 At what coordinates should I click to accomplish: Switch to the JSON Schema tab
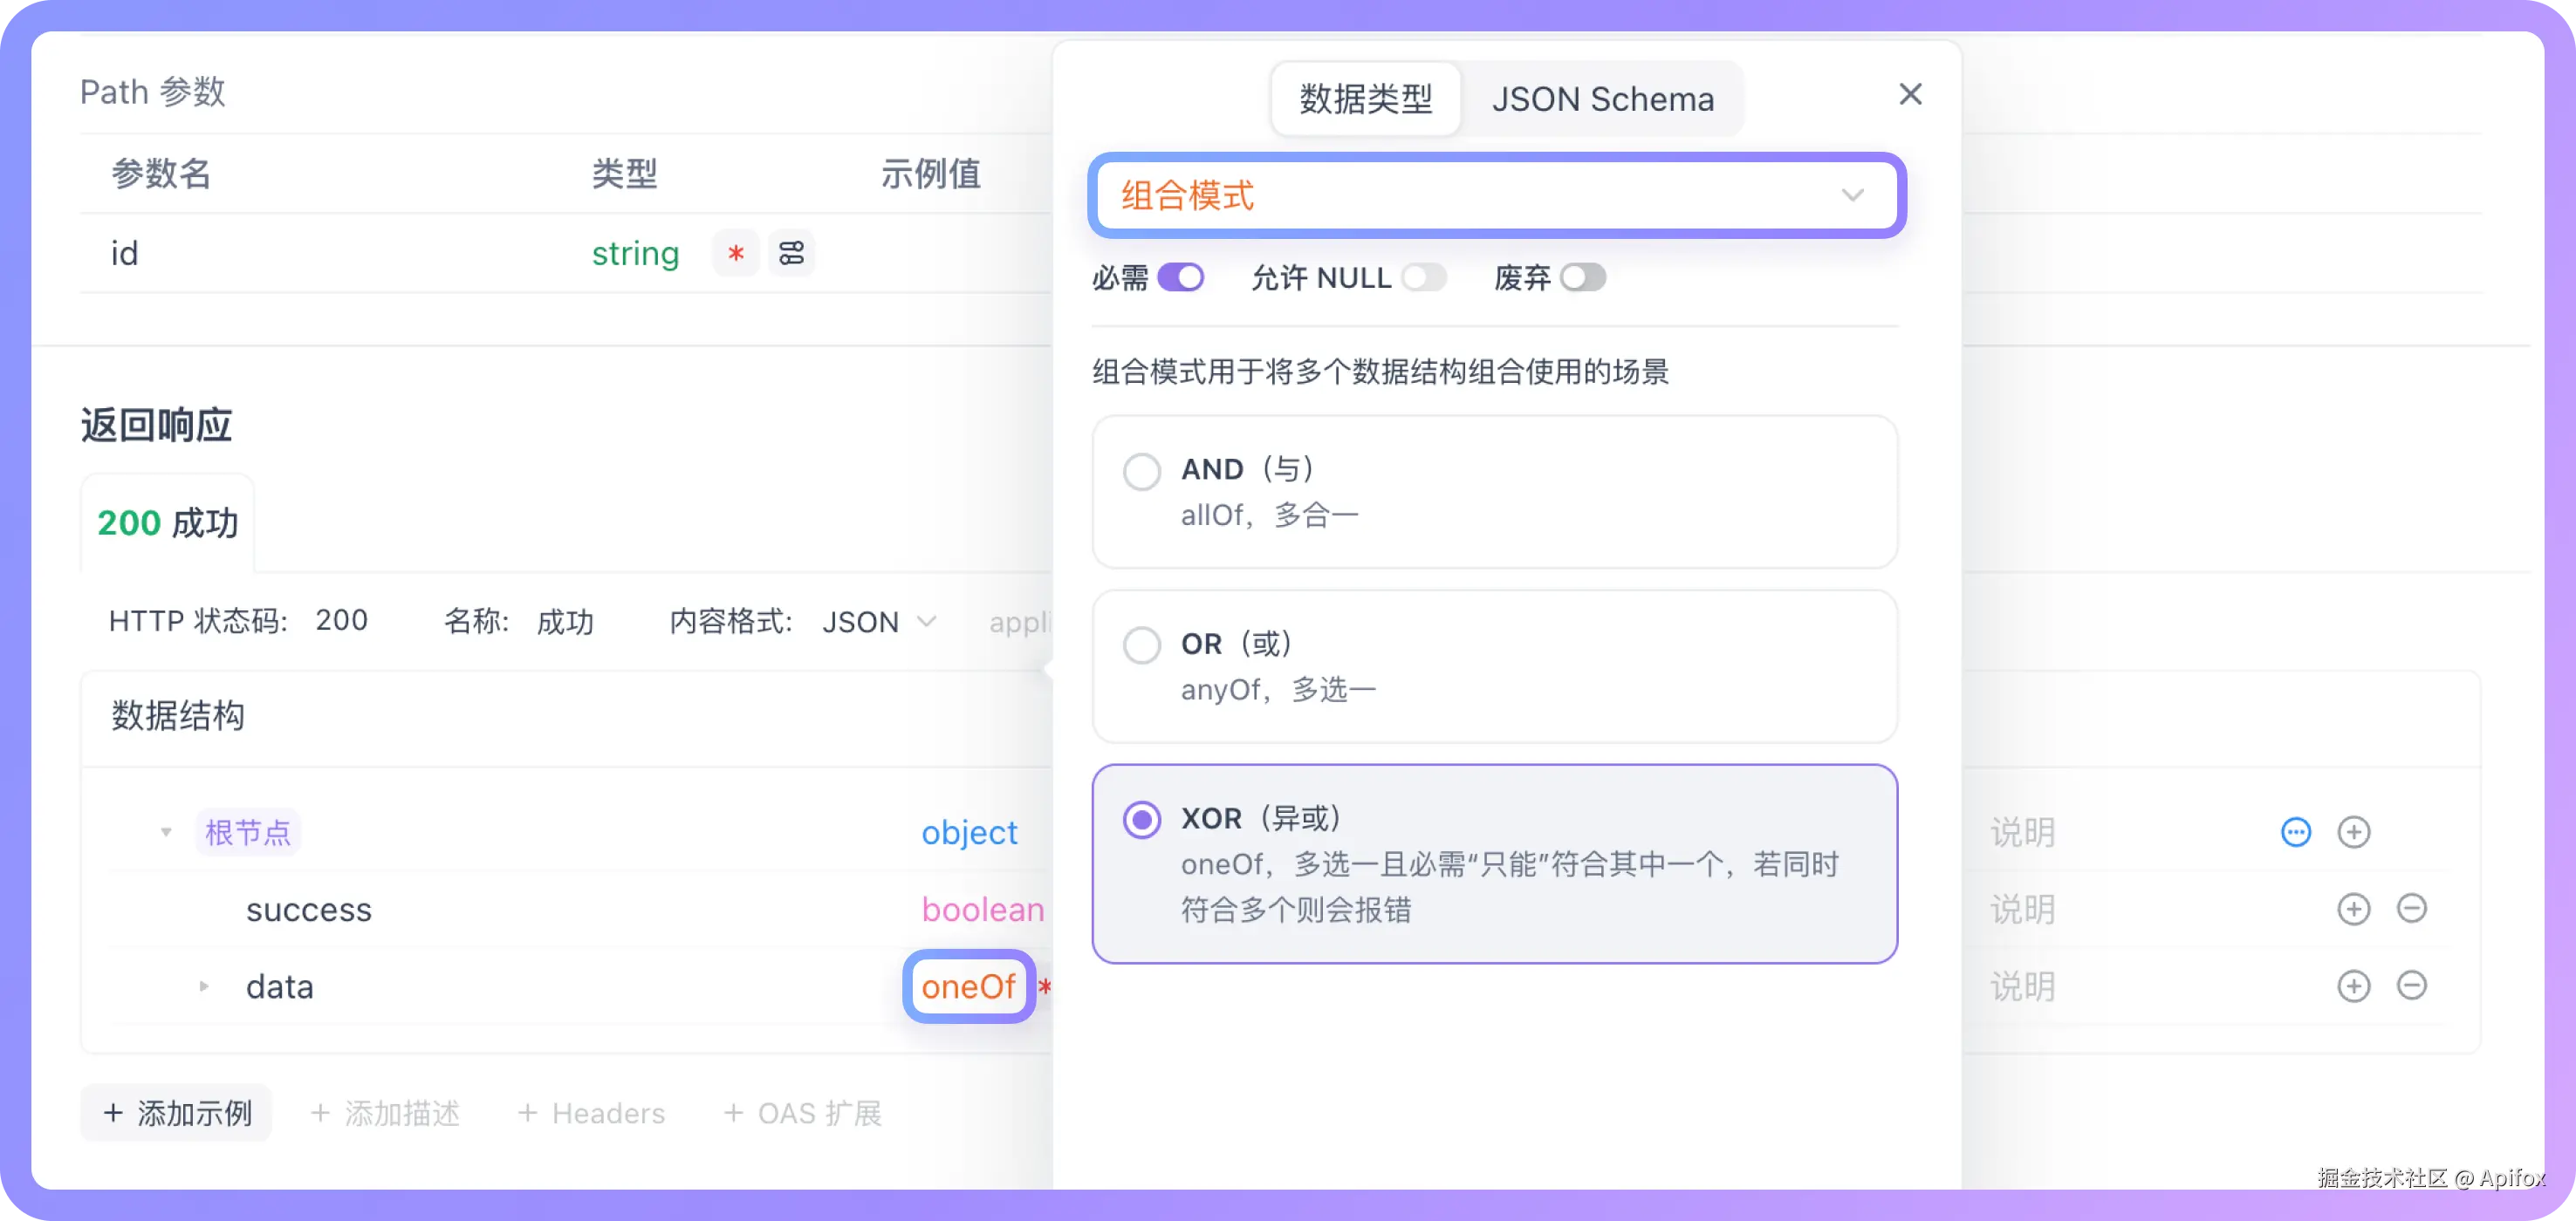(x=1603, y=98)
